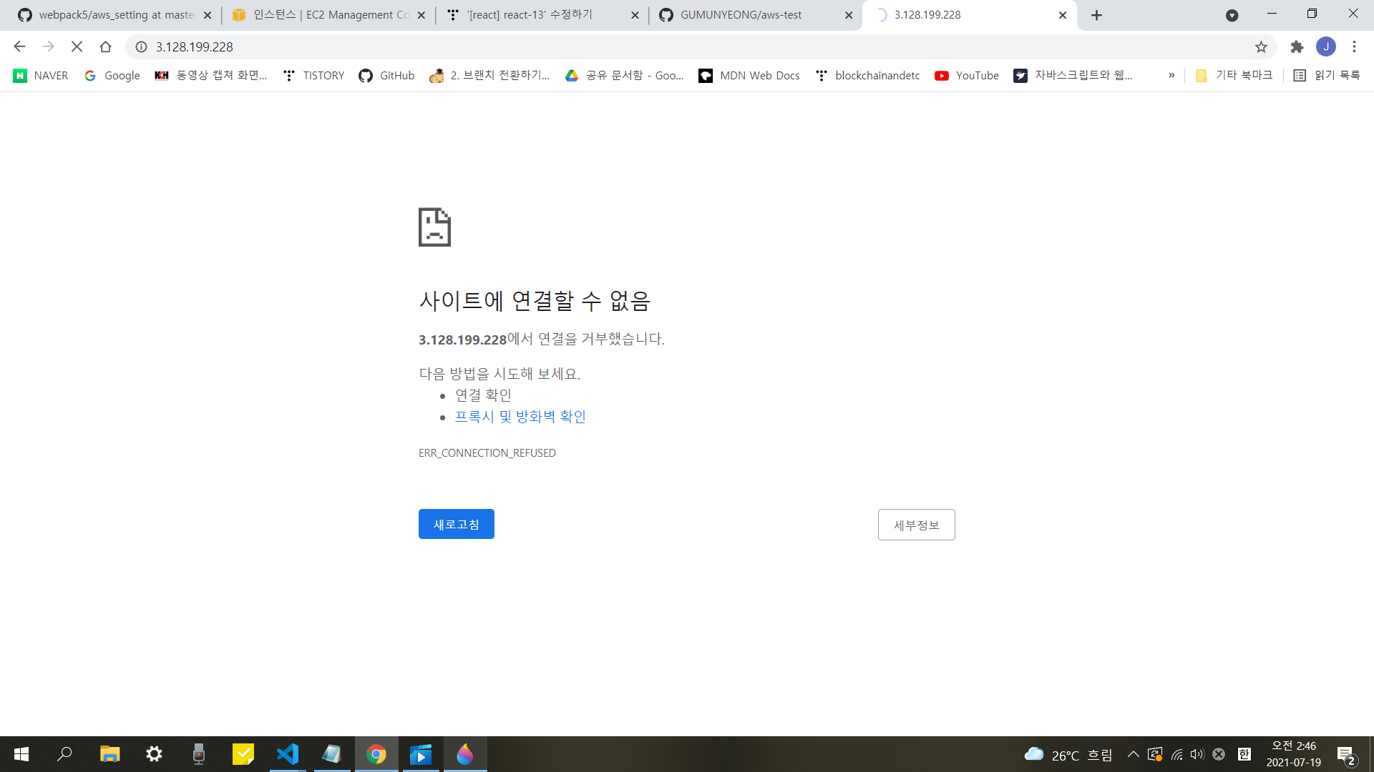Image resolution: width=1374 pixels, height=772 pixels.
Task: Expand hidden bookmarks overflow chevron
Action: 1171,75
